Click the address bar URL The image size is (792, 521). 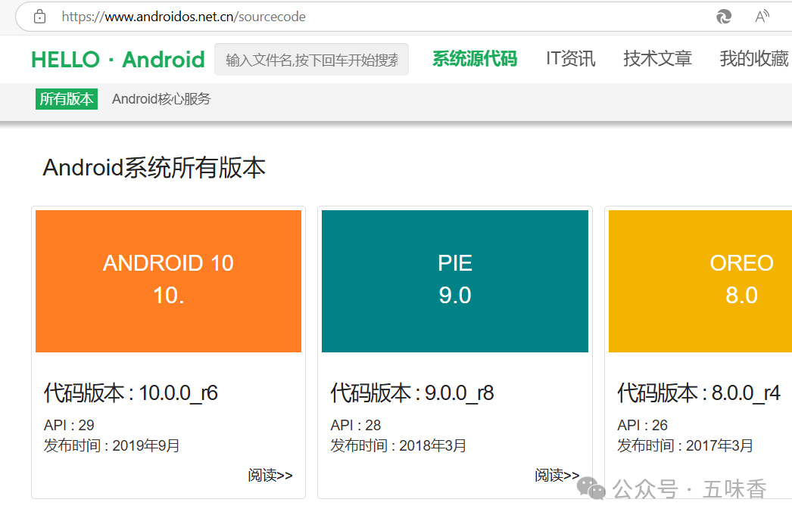[184, 17]
